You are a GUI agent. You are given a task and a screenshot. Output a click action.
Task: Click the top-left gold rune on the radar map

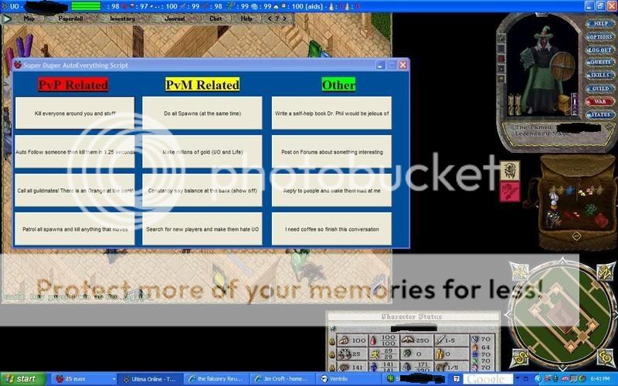point(519,272)
